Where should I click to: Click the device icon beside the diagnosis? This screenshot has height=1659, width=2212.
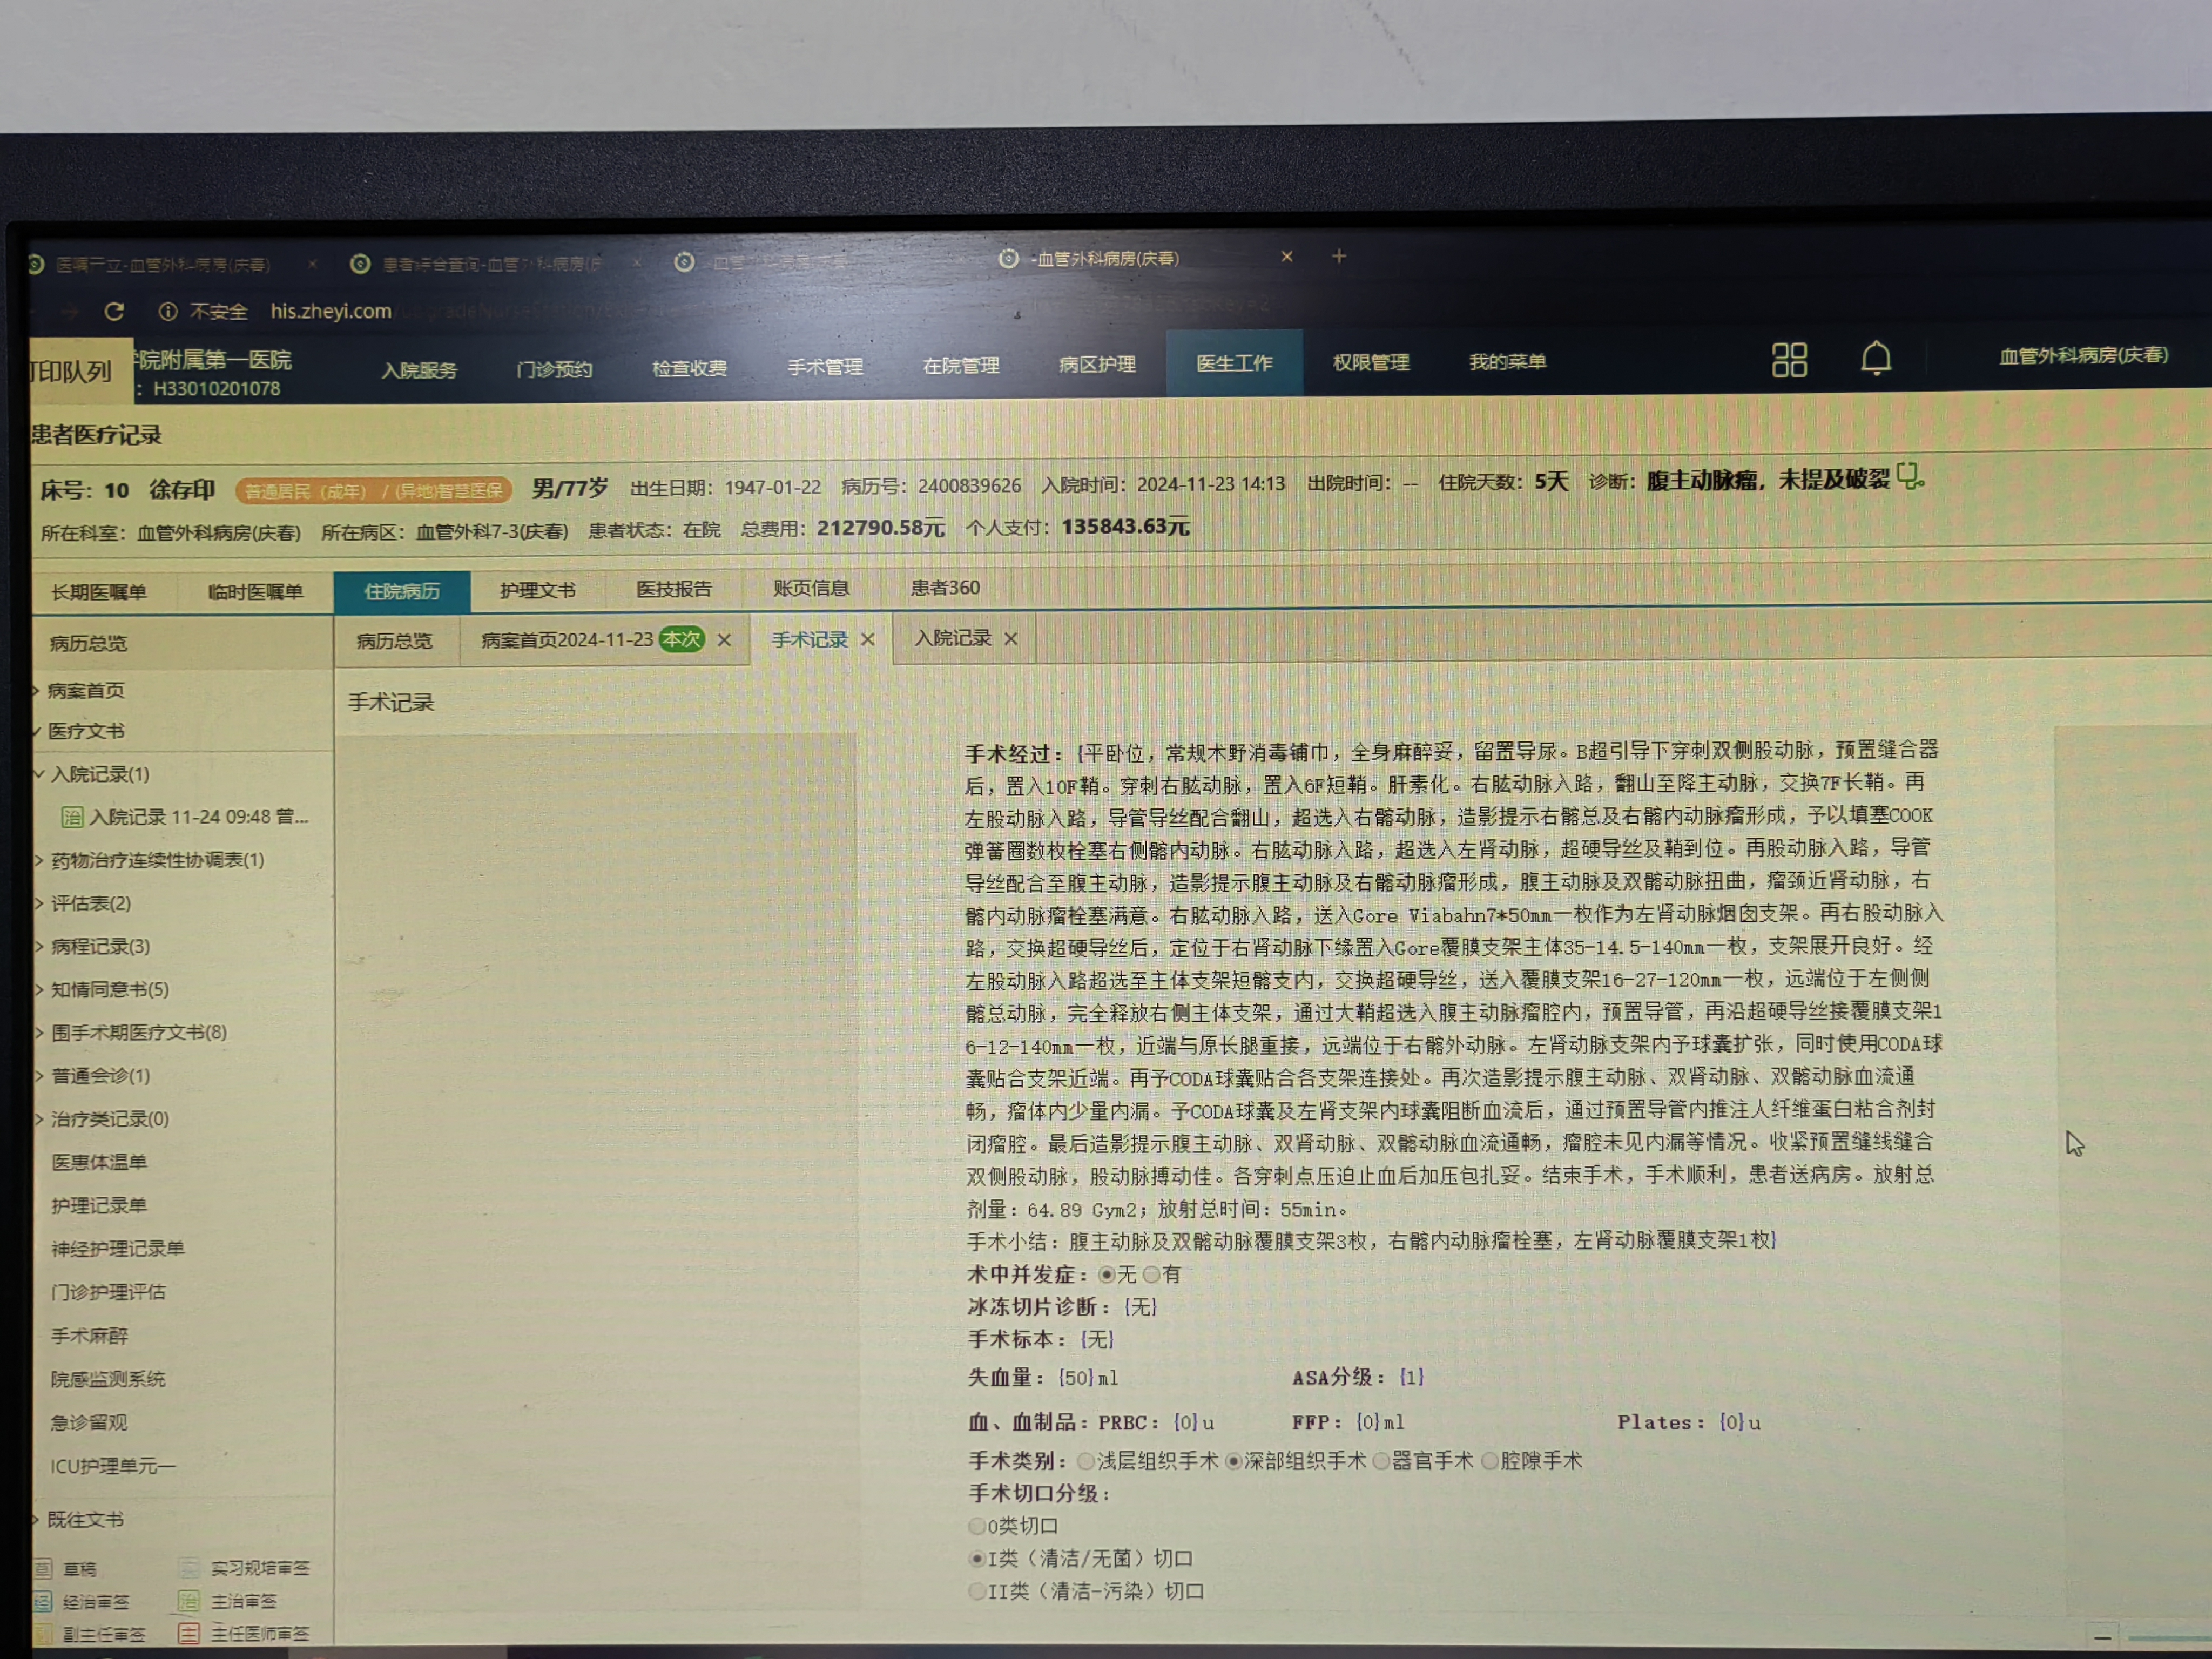[1910, 477]
